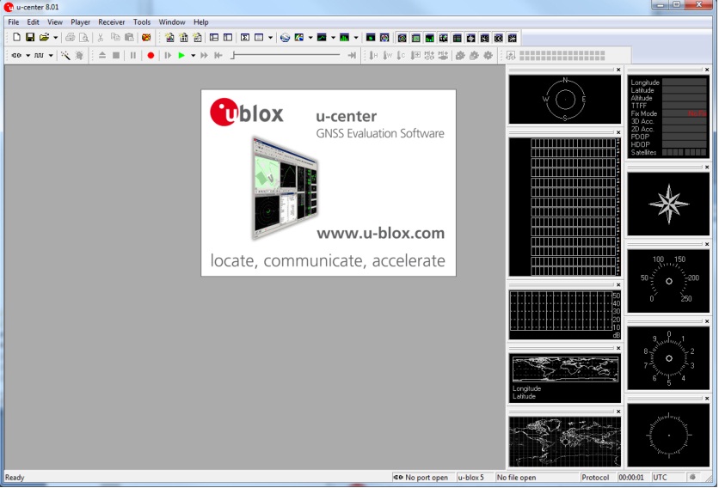Expand the Map view dropdown arrow
This screenshot has height=488, width=719.
click(310, 38)
